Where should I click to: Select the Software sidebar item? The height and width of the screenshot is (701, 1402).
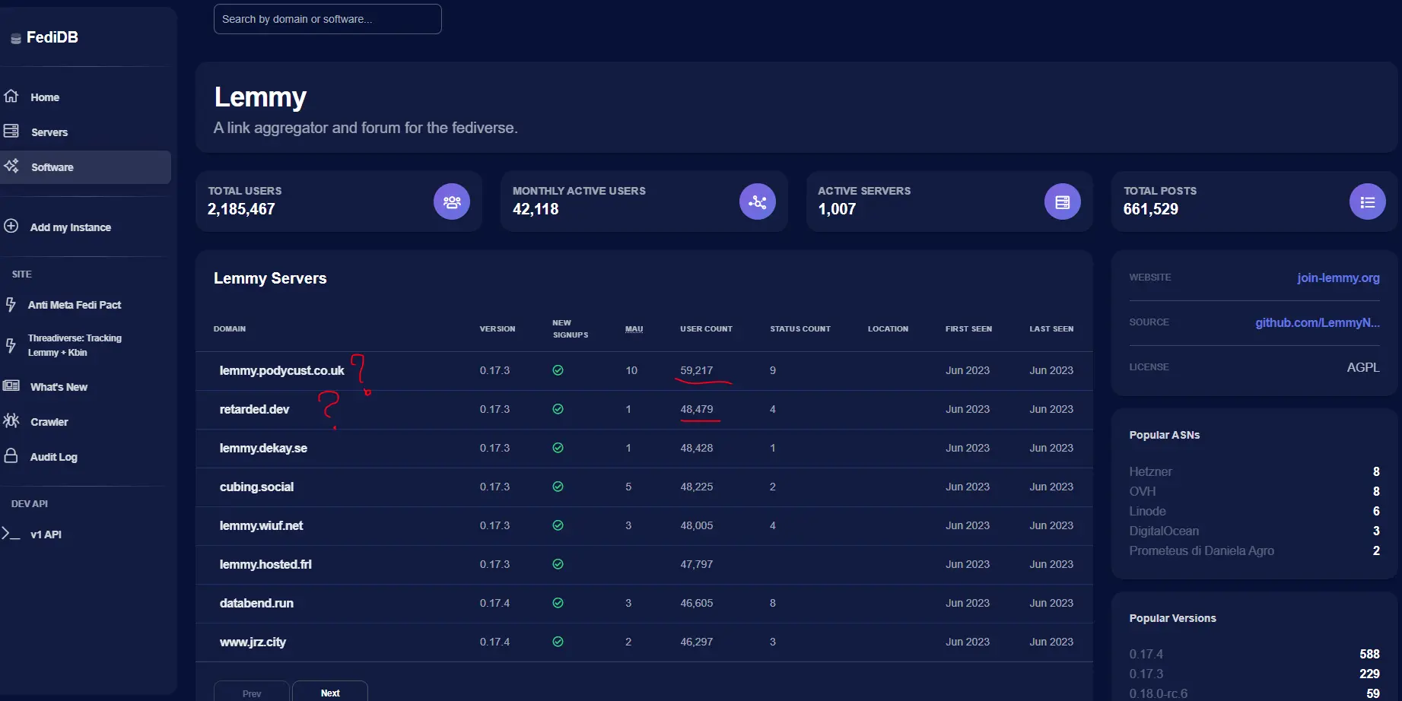(x=85, y=167)
